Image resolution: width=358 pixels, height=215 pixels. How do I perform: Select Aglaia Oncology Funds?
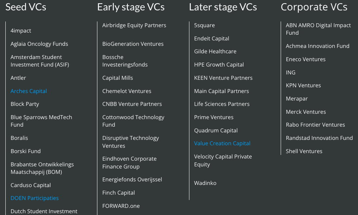point(39,44)
